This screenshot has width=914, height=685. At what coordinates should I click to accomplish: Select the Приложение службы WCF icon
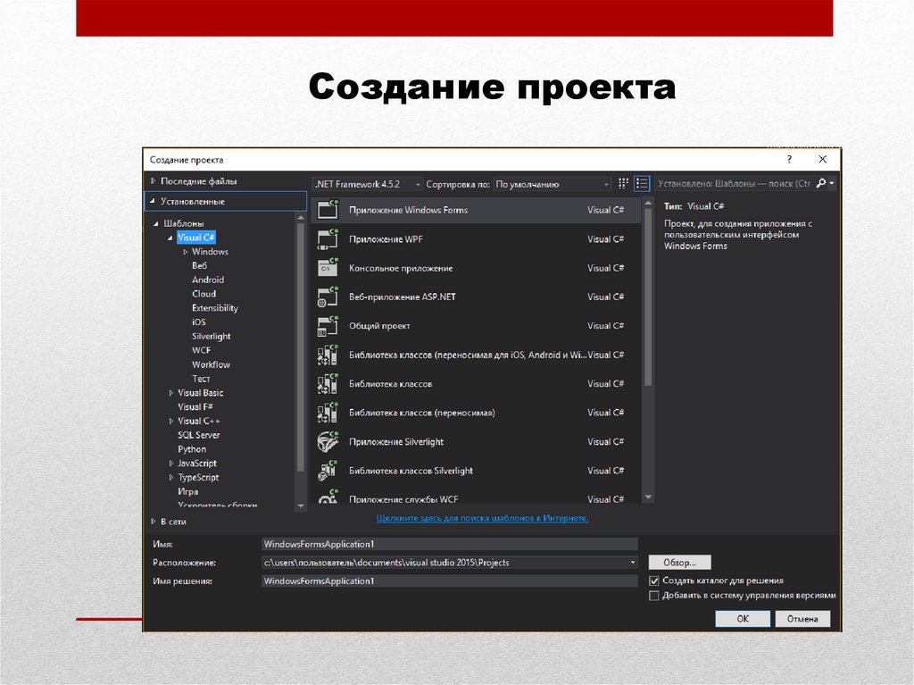click(x=328, y=497)
